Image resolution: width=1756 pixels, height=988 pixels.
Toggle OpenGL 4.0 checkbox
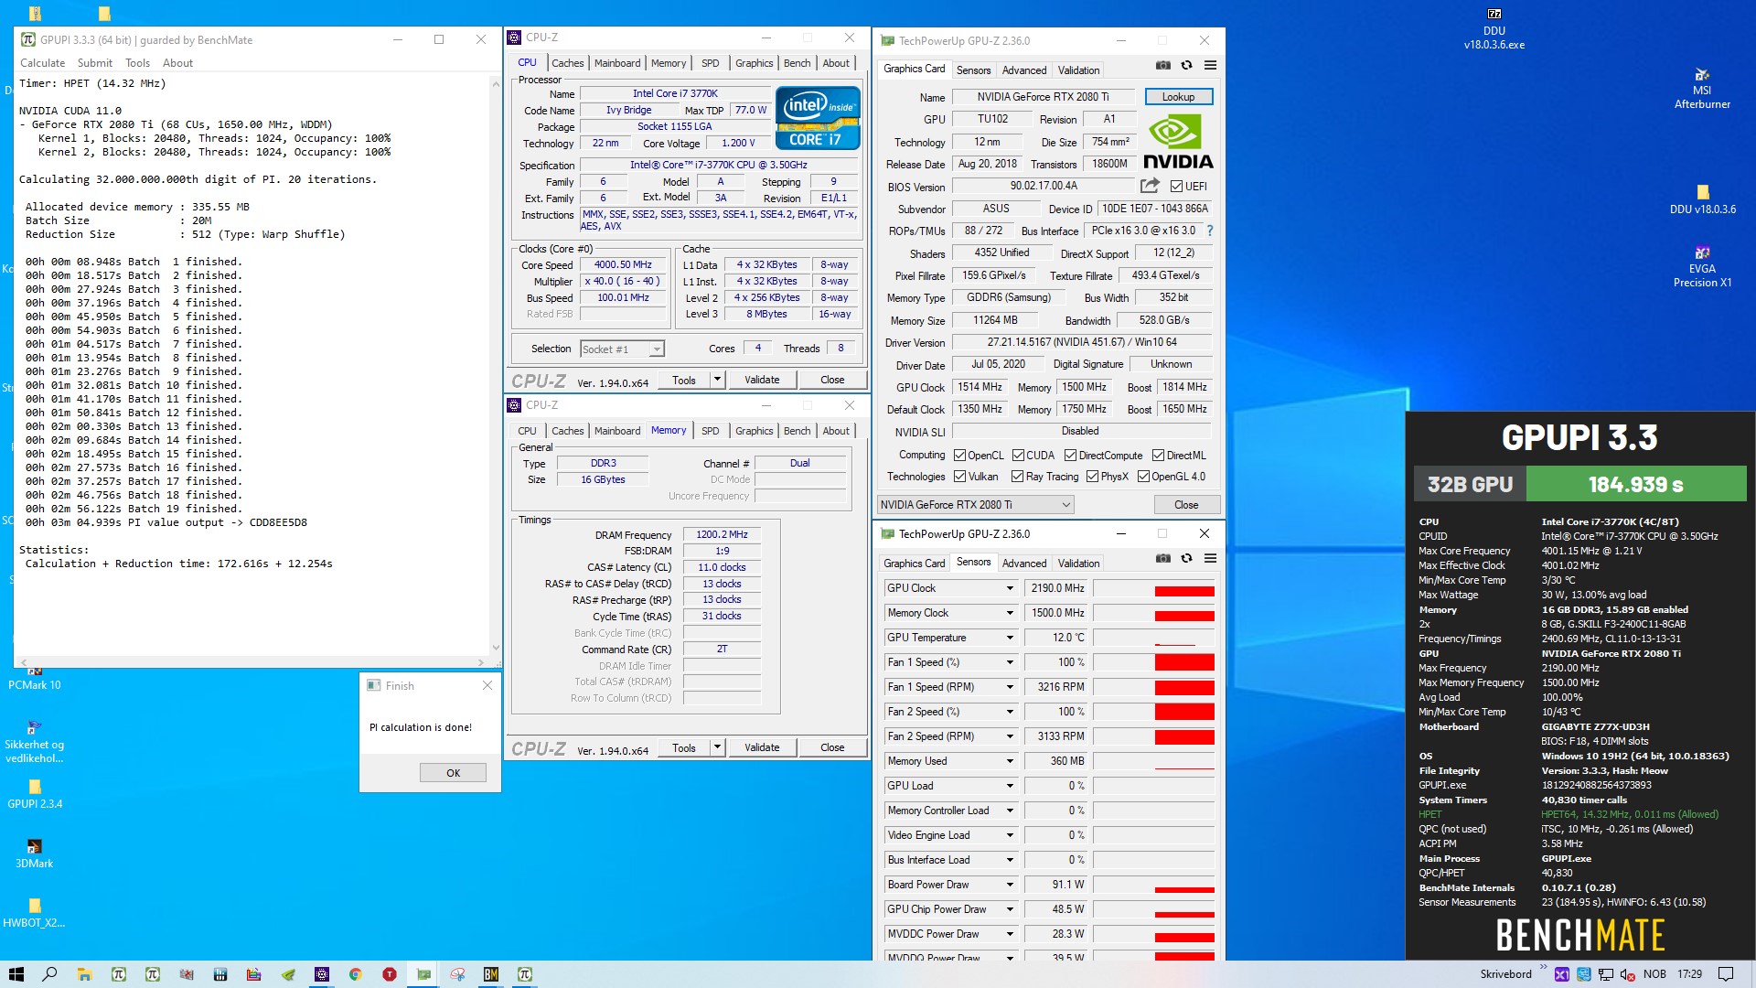click(1143, 477)
